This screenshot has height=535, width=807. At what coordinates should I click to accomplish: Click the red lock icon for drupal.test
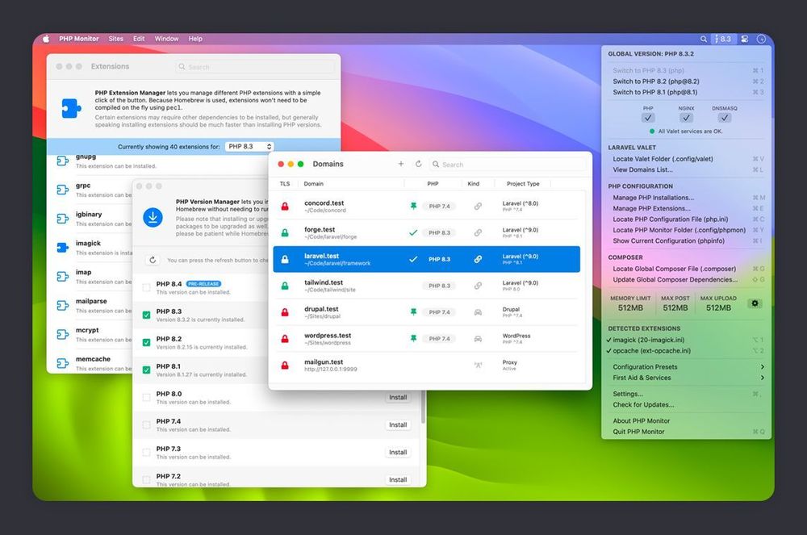(x=285, y=312)
